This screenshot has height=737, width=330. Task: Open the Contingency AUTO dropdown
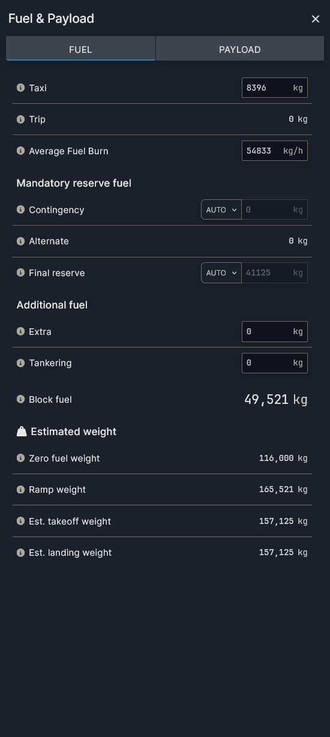point(221,209)
